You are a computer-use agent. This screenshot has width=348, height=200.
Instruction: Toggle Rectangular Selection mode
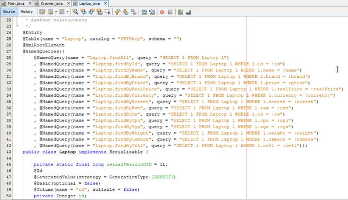click(108, 12)
